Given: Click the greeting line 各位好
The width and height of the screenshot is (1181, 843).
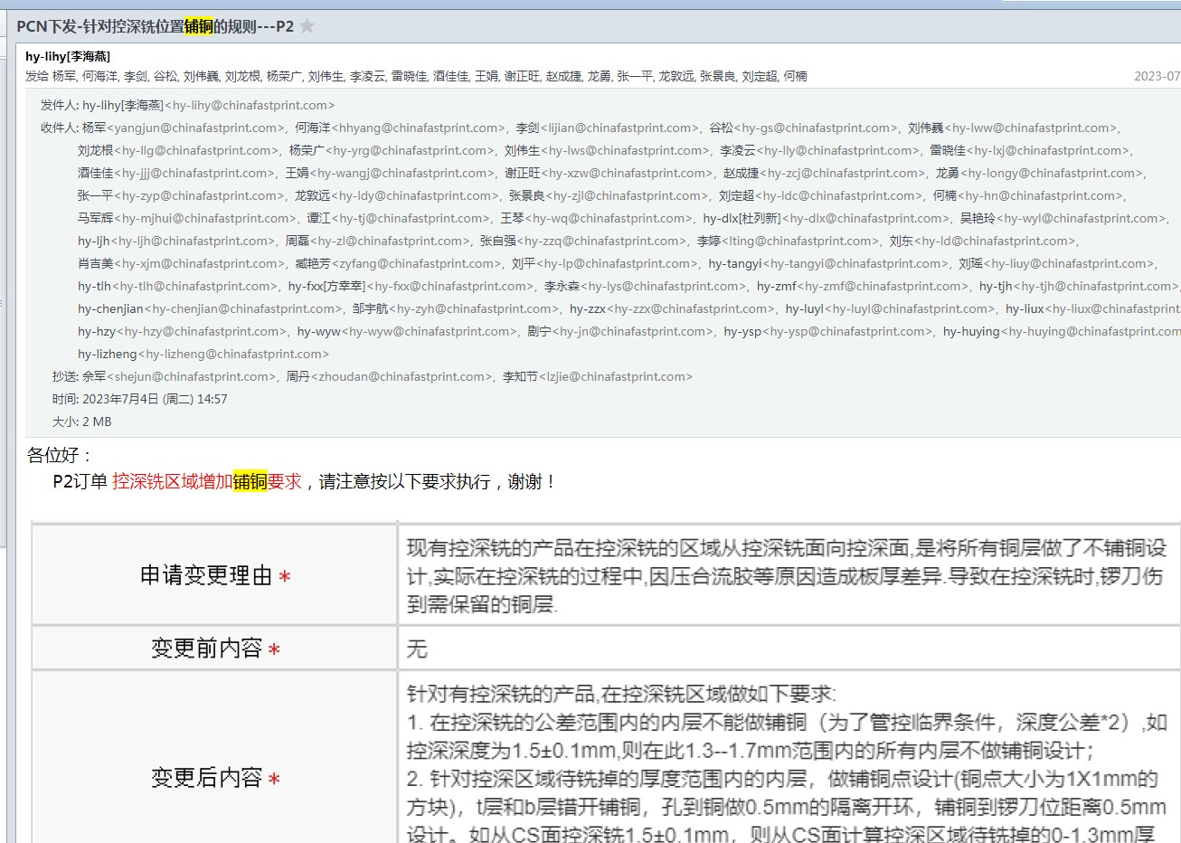Looking at the screenshot, I should click(59, 455).
